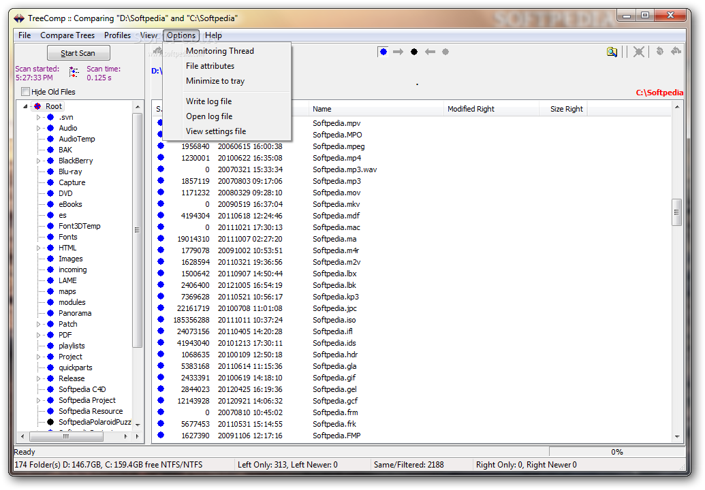The height and width of the screenshot is (490, 705).
Task: Enable the Hide Old Files checkbox
Action: (26, 92)
